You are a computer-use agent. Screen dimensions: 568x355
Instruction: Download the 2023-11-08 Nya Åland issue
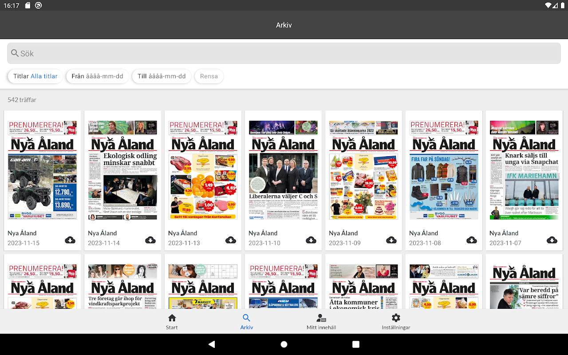[472, 240]
